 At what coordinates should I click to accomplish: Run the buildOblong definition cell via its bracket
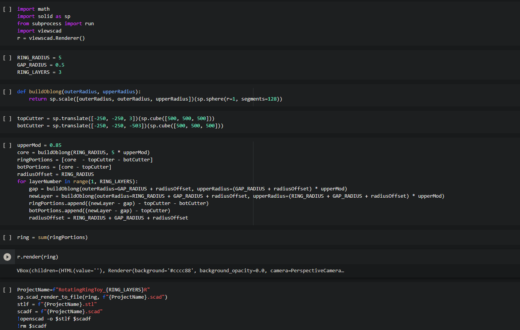[7, 92]
